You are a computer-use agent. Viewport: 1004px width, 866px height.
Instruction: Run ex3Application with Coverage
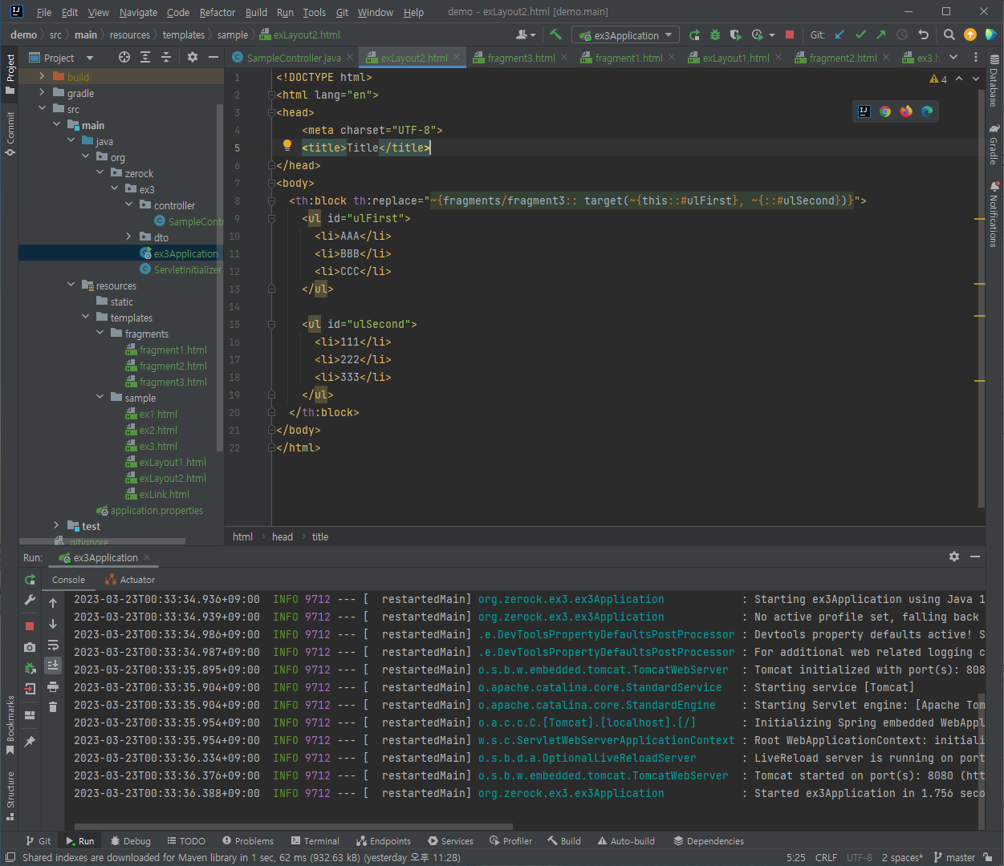pos(736,34)
